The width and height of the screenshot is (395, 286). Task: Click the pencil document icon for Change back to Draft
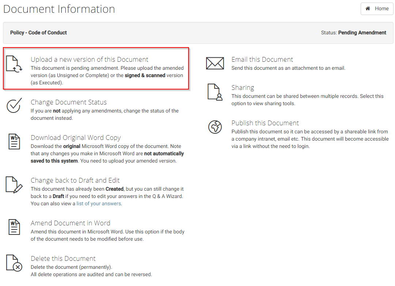click(14, 184)
